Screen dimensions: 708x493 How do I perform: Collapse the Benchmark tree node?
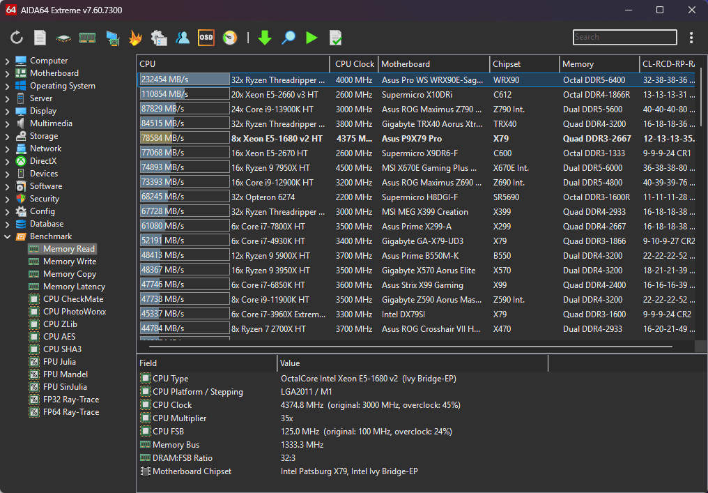click(x=7, y=236)
